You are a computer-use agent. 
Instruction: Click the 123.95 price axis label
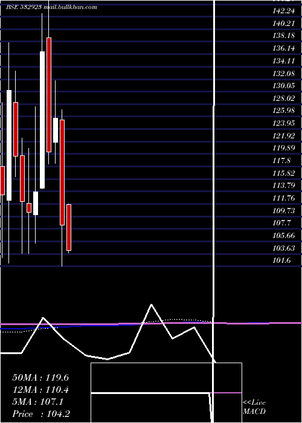click(x=283, y=123)
